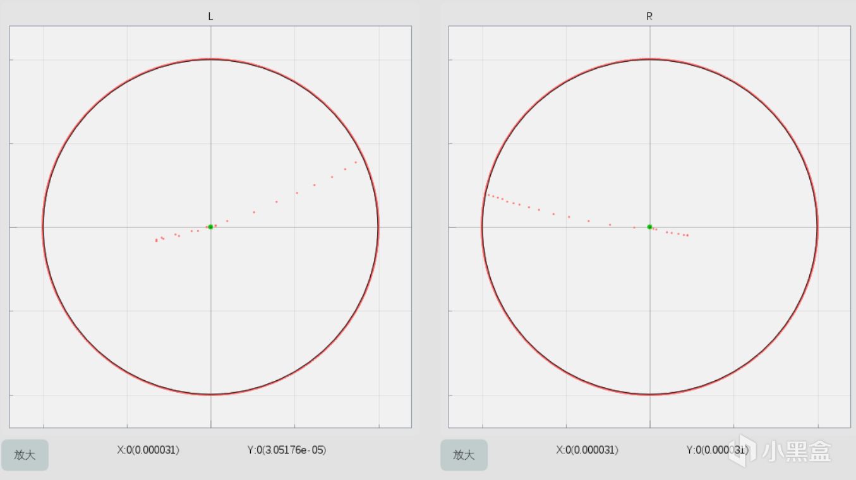Click the 放大 button below the R plot
Viewport: 856px width, 480px height.
coord(464,455)
